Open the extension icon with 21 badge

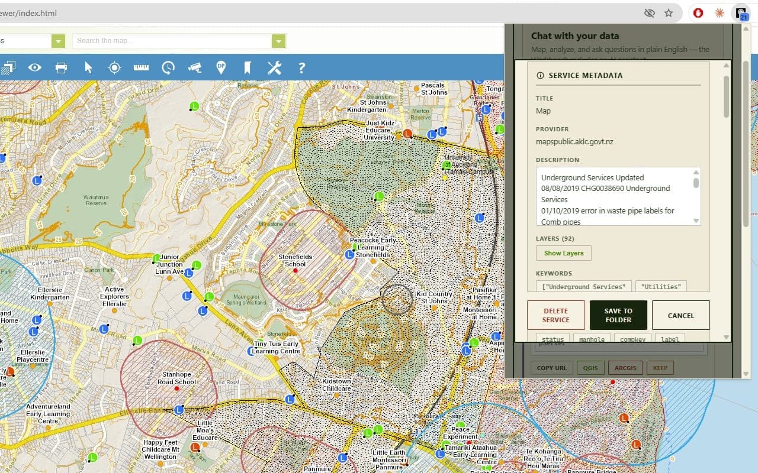click(x=741, y=13)
